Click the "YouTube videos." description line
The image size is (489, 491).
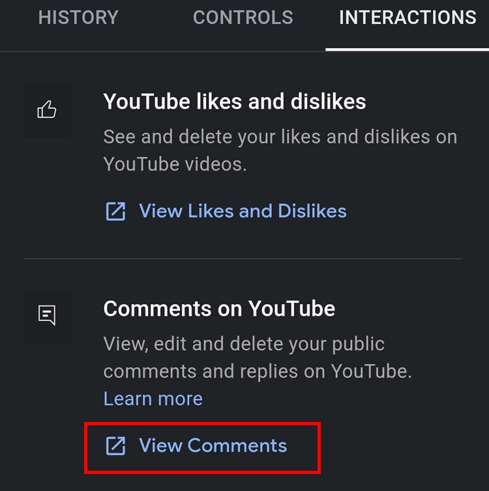(175, 164)
